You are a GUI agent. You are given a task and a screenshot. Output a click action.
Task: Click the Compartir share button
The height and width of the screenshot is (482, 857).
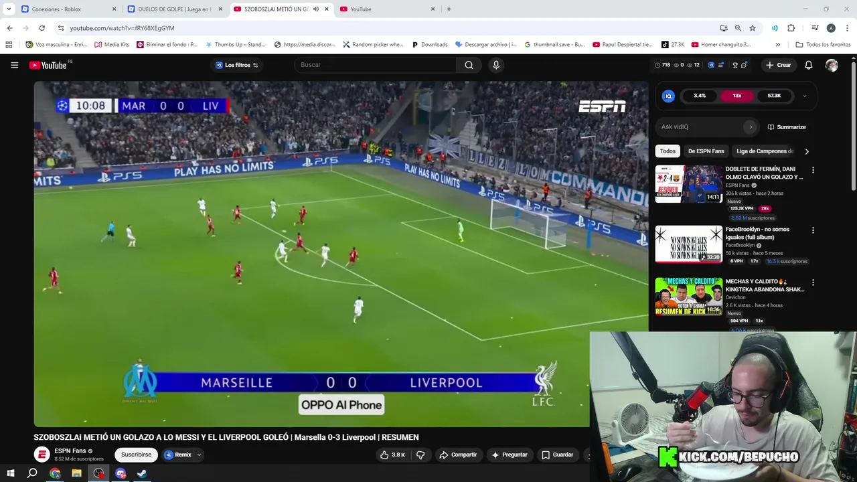point(458,455)
